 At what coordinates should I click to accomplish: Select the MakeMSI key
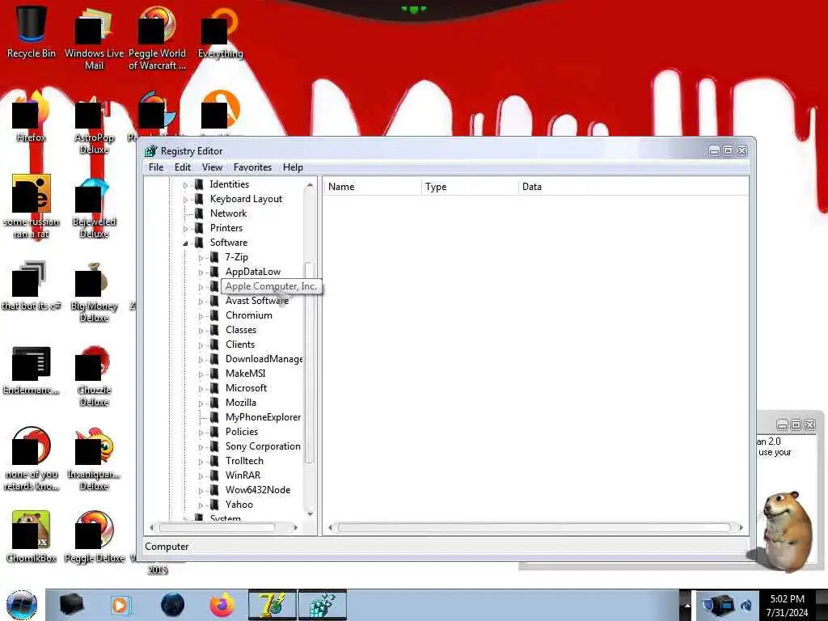(x=245, y=374)
